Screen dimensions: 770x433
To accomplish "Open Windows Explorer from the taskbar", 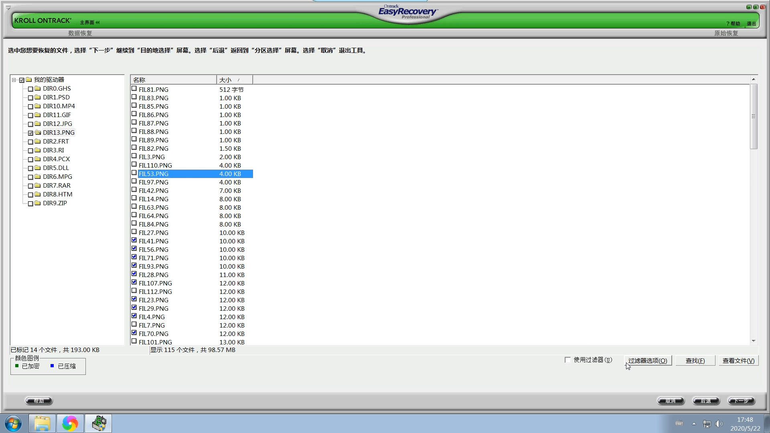I will [x=42, y=423].
